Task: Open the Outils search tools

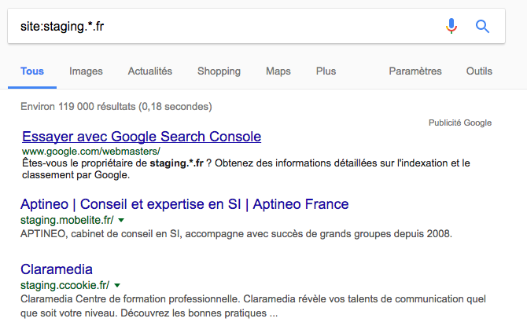Action: [479, 71]
